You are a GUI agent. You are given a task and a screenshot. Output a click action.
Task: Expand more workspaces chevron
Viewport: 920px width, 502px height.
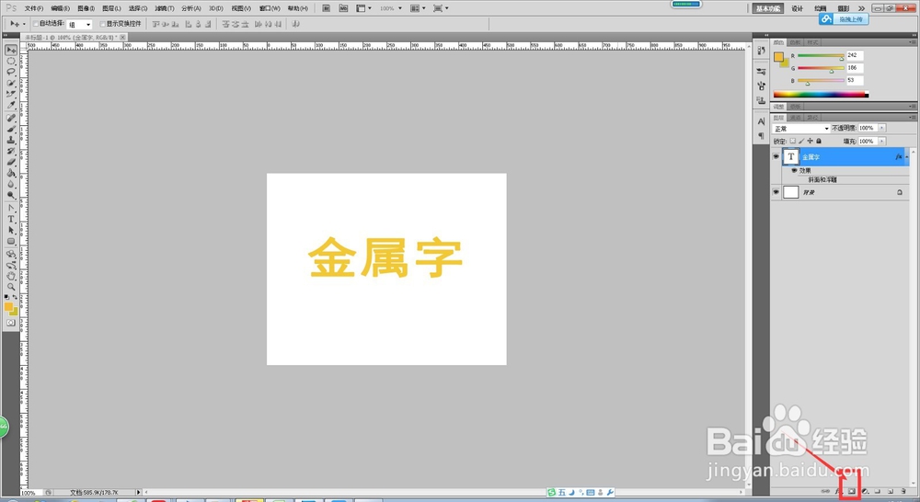861,8
